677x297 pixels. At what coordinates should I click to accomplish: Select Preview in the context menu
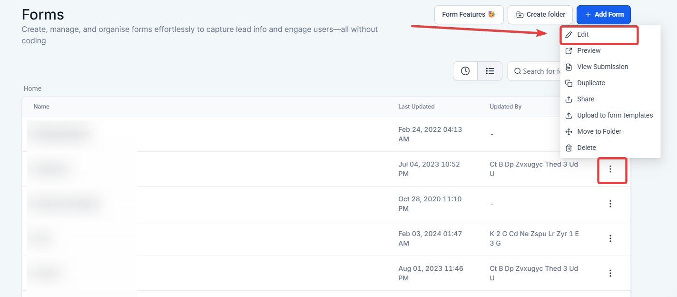click(589, 51)
